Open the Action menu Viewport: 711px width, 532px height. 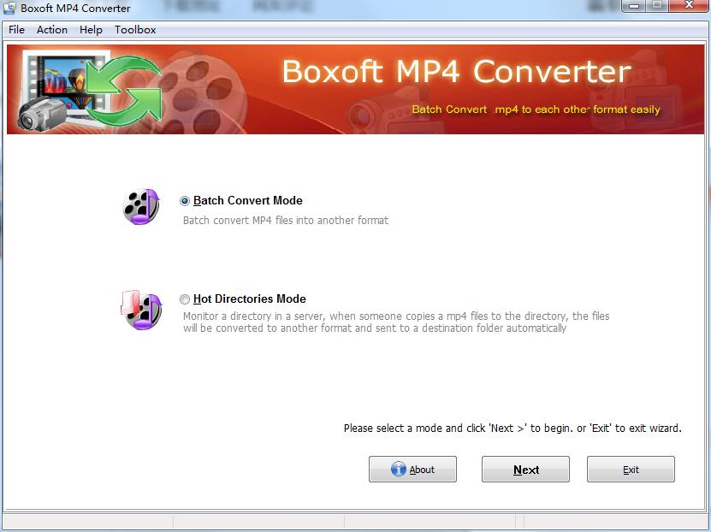pos(51,29)
